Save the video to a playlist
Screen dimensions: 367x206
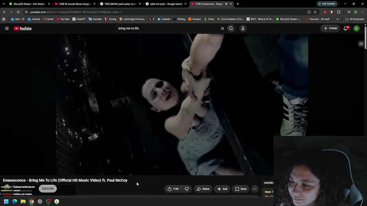click(x=241, y=189)
